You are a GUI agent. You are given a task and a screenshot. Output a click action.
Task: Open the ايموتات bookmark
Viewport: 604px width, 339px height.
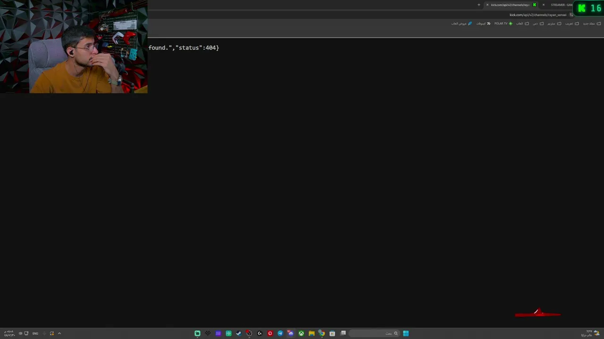[484, 24]
